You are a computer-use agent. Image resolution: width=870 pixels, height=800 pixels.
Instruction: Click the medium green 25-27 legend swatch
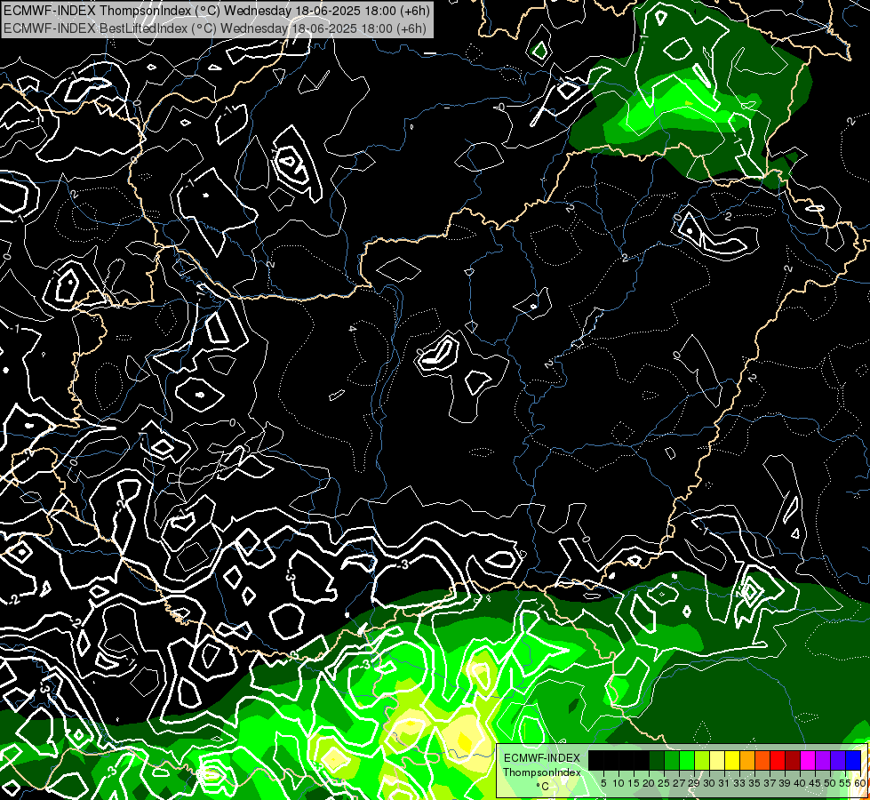coord(672,760)
